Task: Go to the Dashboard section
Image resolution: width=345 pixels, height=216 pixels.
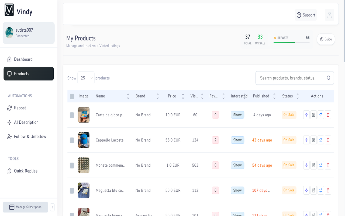Action: tap(23, 59)
